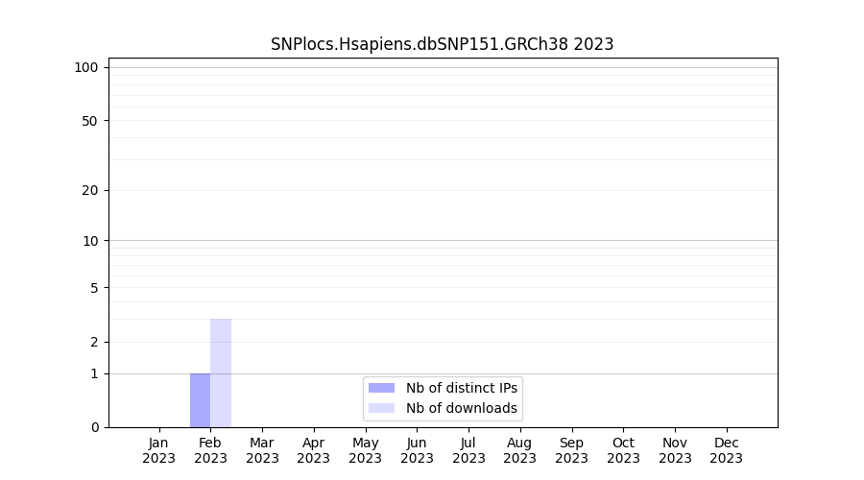
Task: Select the Apr 2023 x-axis label
Action: tap(314, 450)
